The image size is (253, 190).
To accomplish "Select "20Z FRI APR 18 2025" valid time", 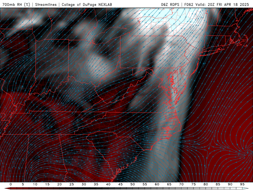I will [x=228, y=4].
